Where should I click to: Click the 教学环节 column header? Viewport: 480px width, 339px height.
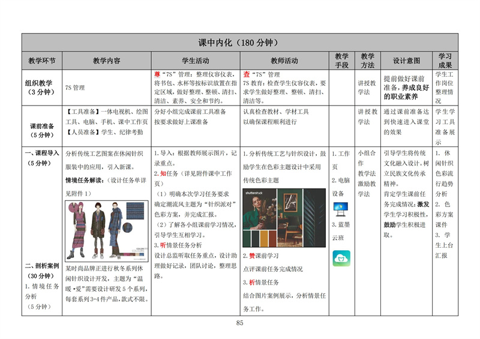(42, 61)
